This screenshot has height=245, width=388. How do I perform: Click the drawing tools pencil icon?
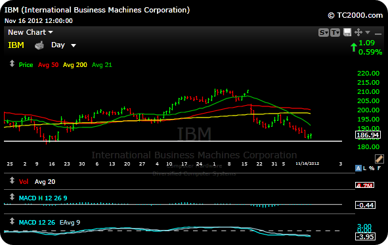point(379,159)
